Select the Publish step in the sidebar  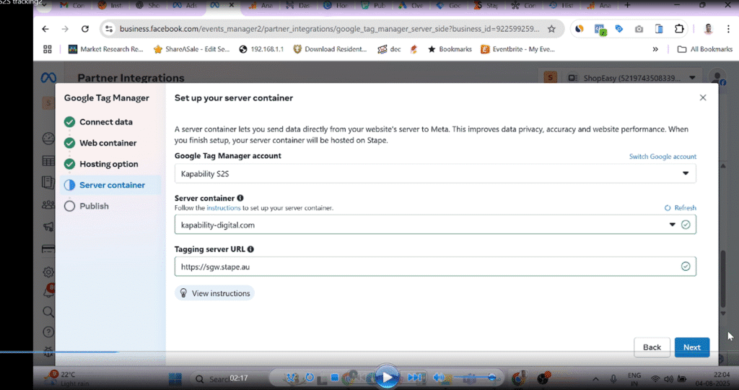(x=94, y=206)
